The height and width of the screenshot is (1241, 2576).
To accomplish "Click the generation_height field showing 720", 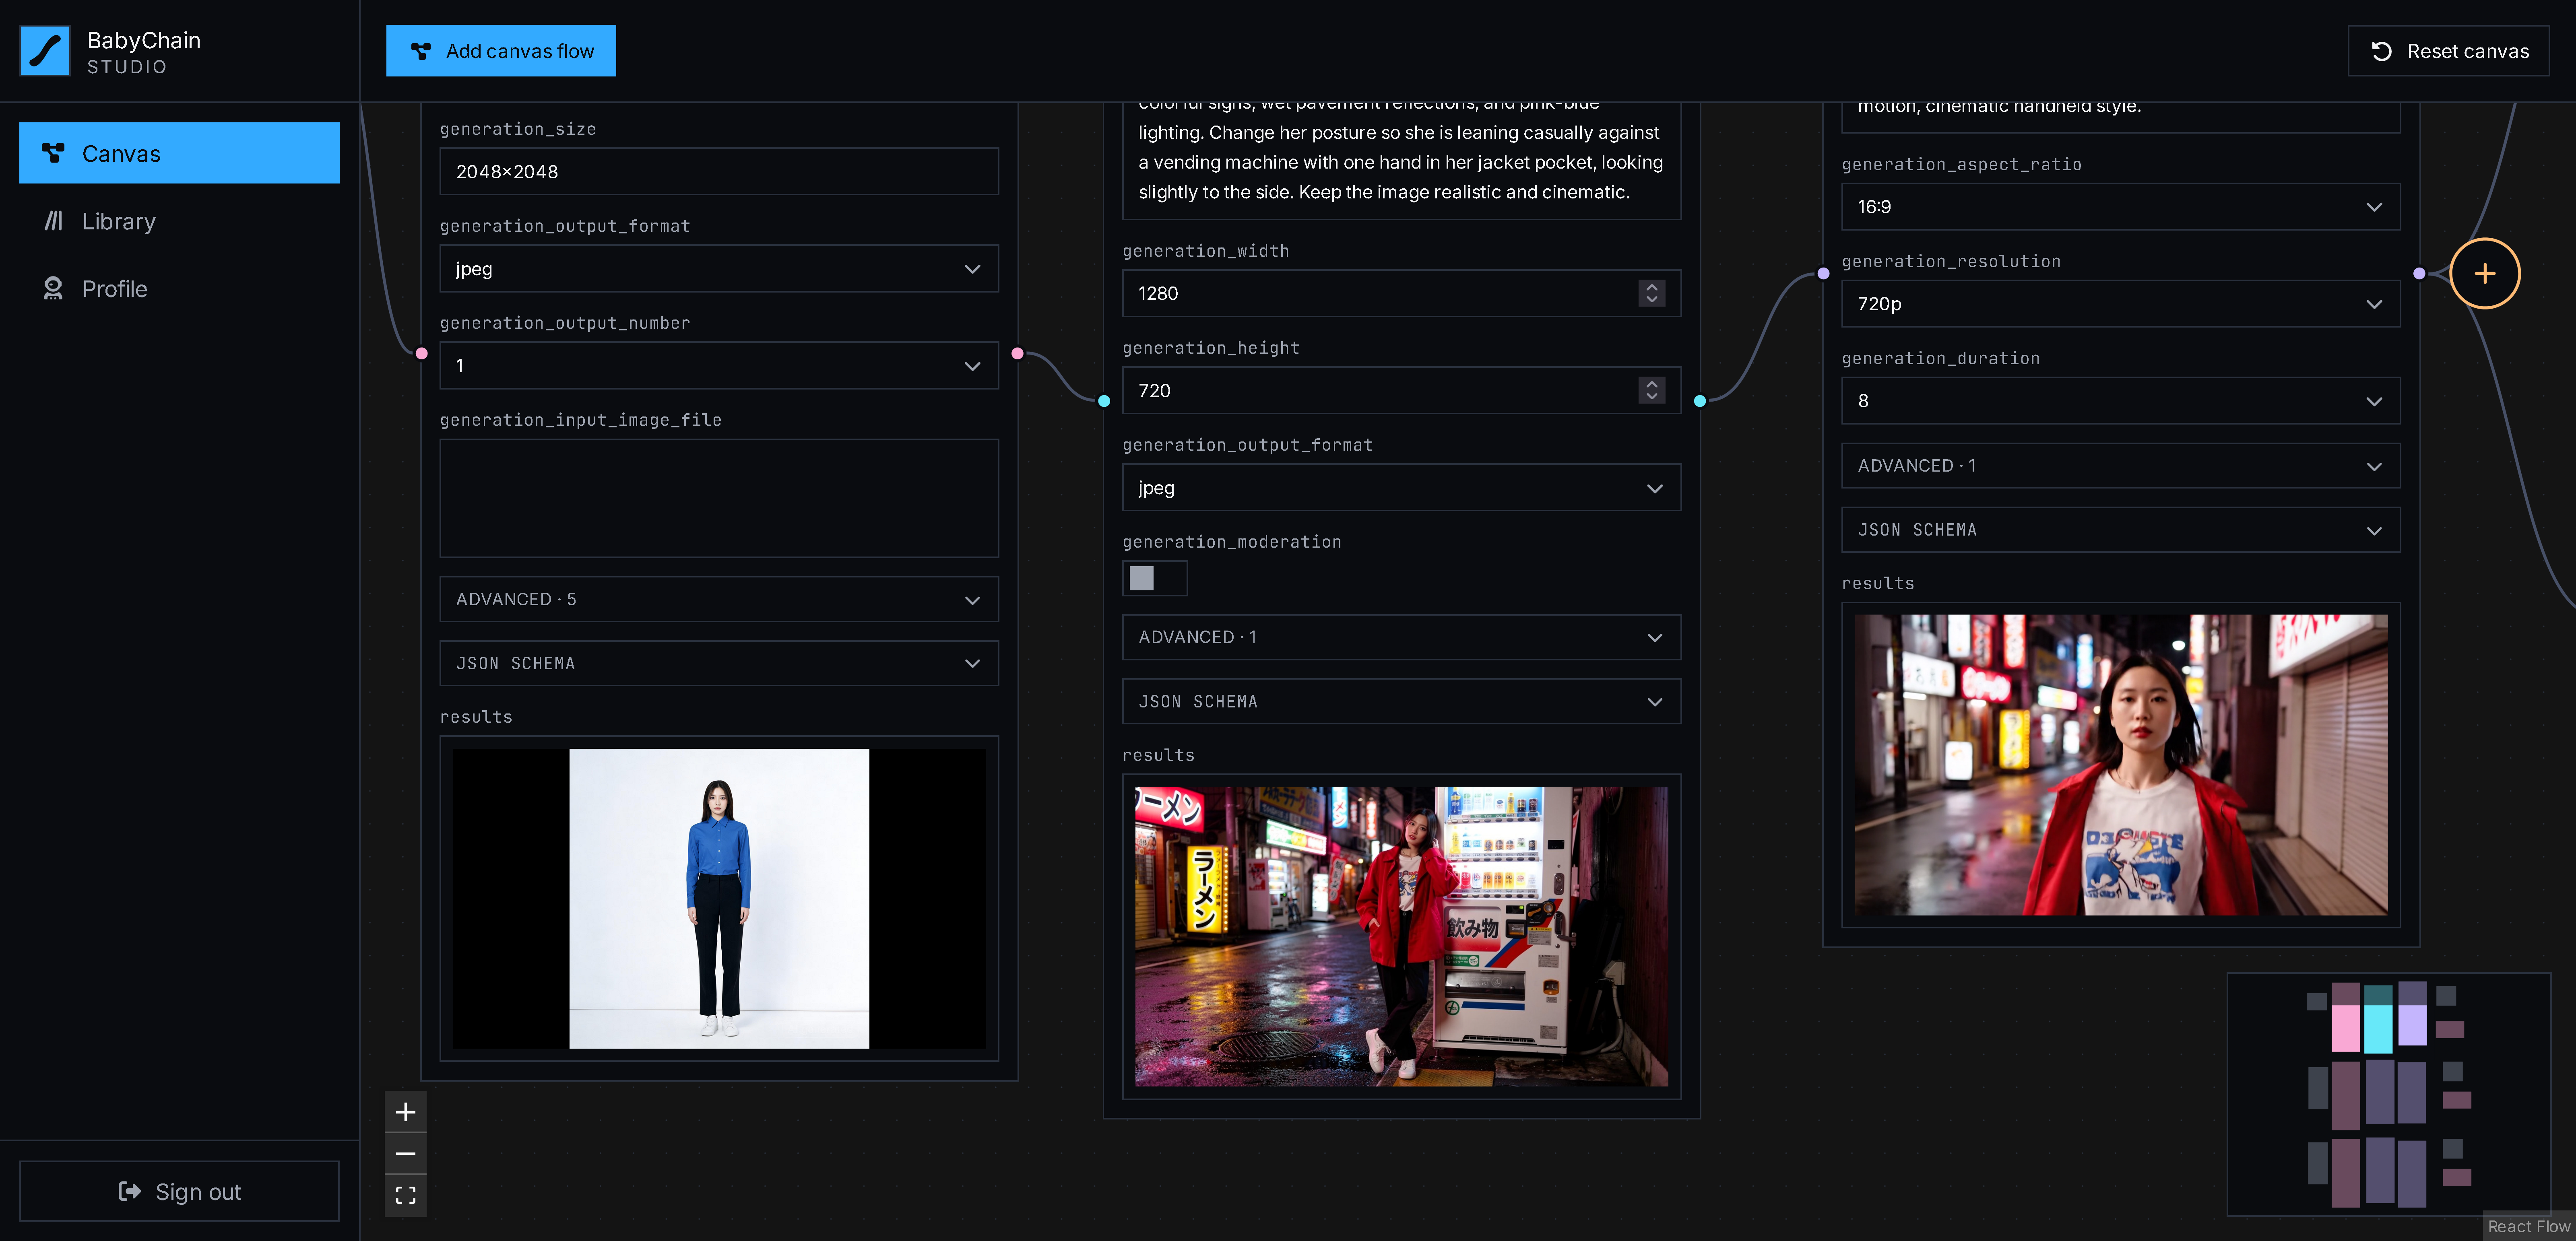I will tap(1401, 390).
